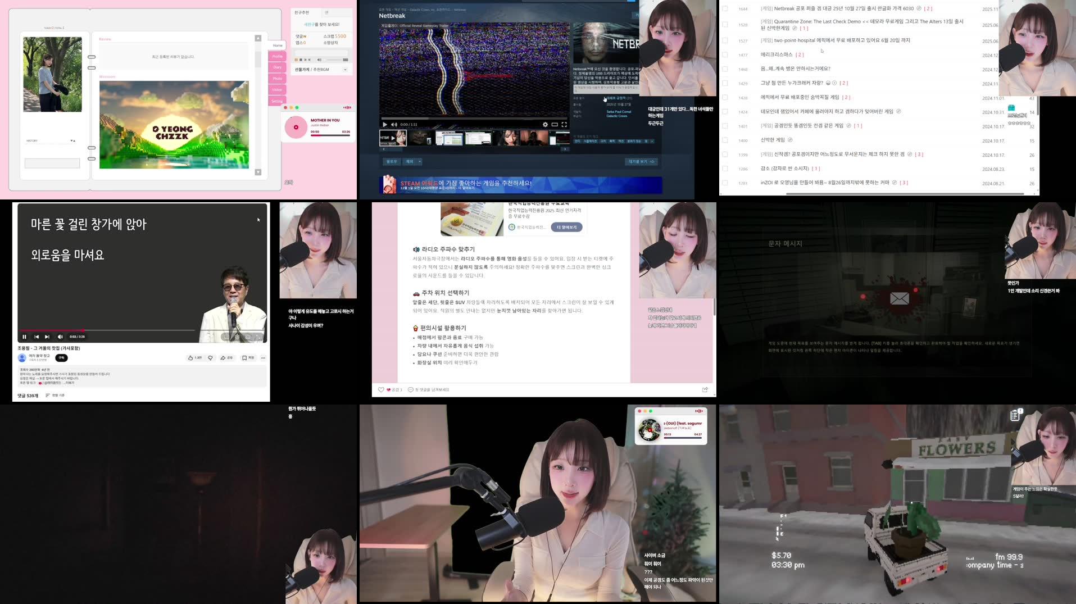
Task: Check the checkbox beside the Quarantine Zone post
Action: click(x=725, y=24)
